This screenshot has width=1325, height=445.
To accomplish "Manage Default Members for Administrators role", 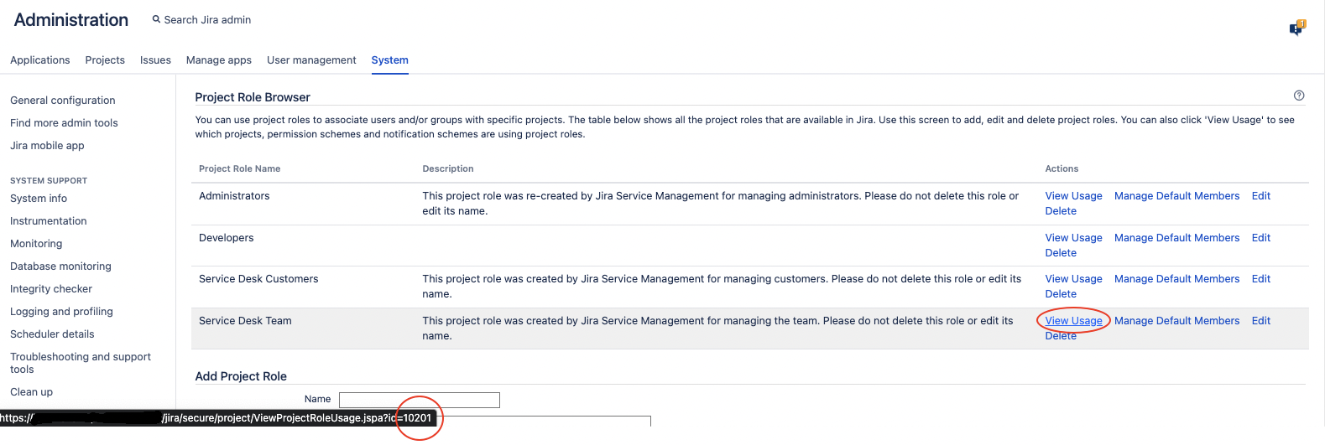I will [x=1176, y=196].
